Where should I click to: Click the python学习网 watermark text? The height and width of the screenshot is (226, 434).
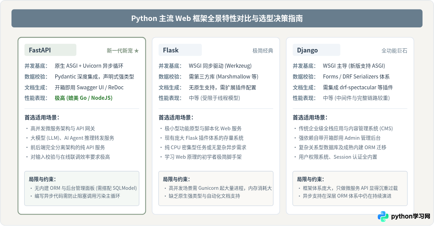coord(411,217)
